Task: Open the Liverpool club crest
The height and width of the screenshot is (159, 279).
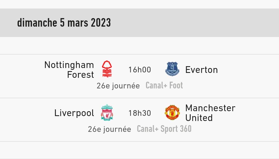Action: click(107, 112)
